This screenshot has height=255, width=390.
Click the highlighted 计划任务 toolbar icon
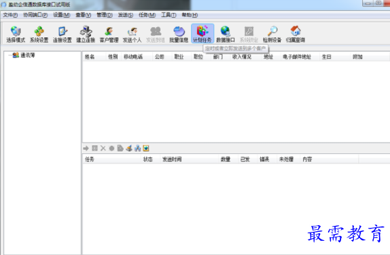tap(202, 34)
